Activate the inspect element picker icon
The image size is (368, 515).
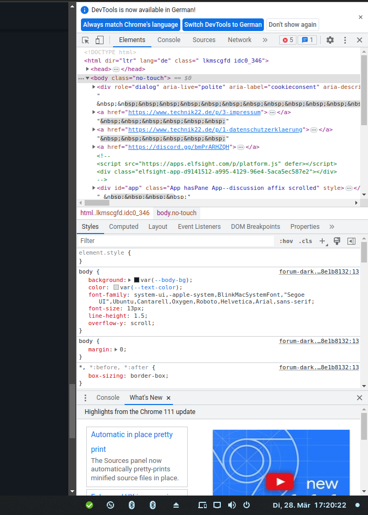(86, 40)
